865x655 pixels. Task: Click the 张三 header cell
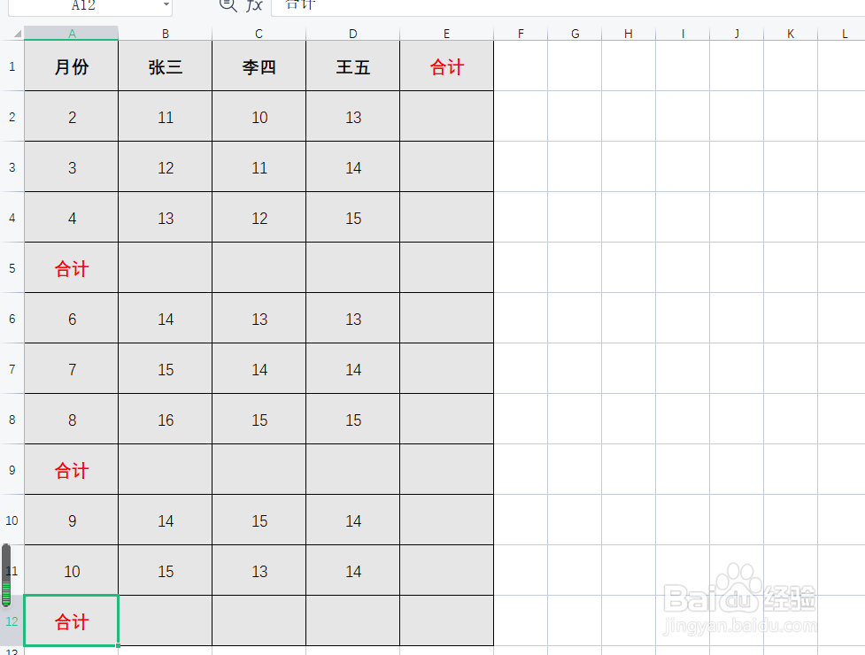[165, 66]
